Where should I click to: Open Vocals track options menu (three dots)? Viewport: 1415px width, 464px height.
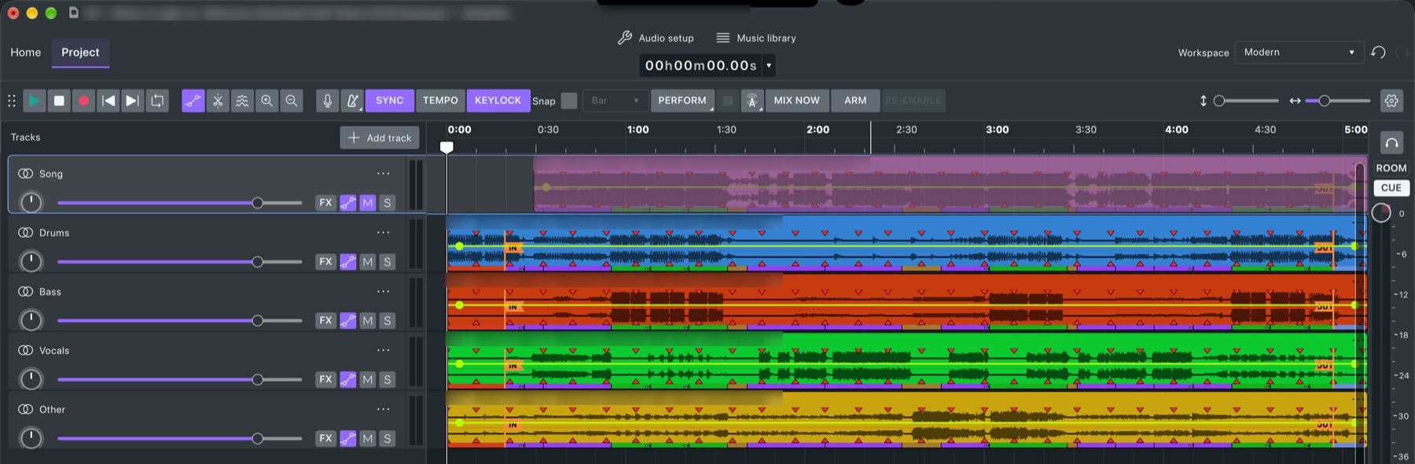pos(383,351)
